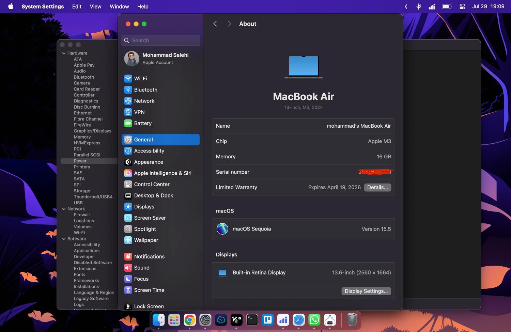
Task: Open Focus settings
Action: pos(160,279)
